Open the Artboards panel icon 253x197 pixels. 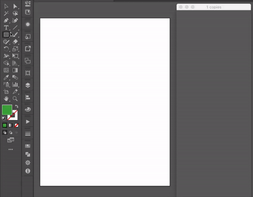pos(28,61)
